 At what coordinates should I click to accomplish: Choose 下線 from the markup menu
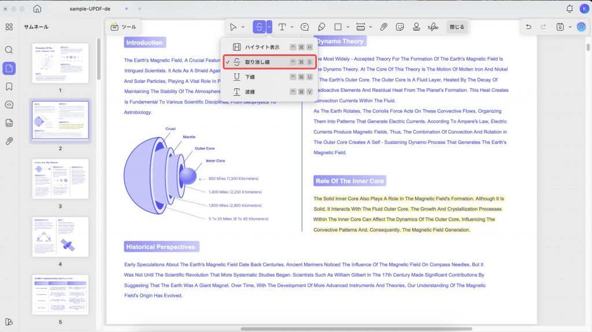pos(269,77)
